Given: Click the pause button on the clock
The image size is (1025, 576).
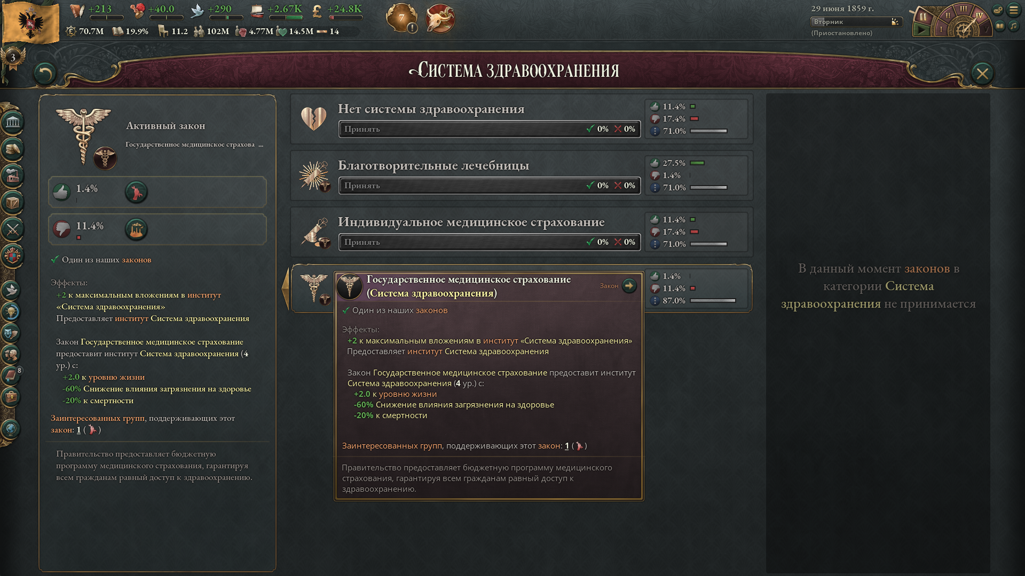Looking at the screenshot, I should [x=923, y=17].
